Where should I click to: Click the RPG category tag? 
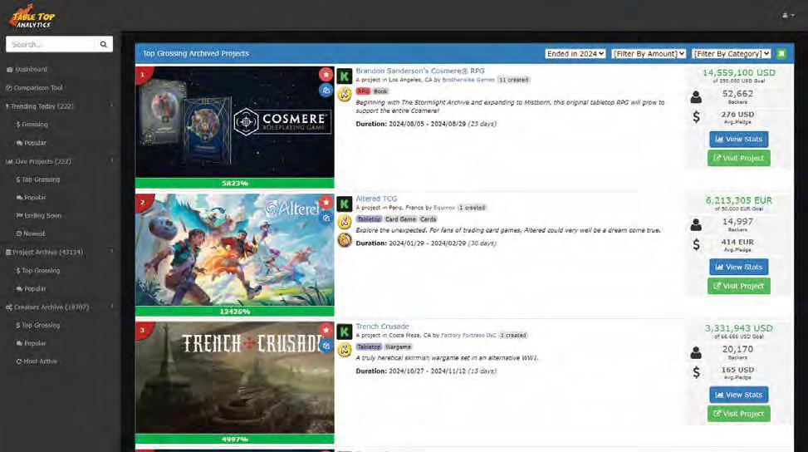point(363,91)
